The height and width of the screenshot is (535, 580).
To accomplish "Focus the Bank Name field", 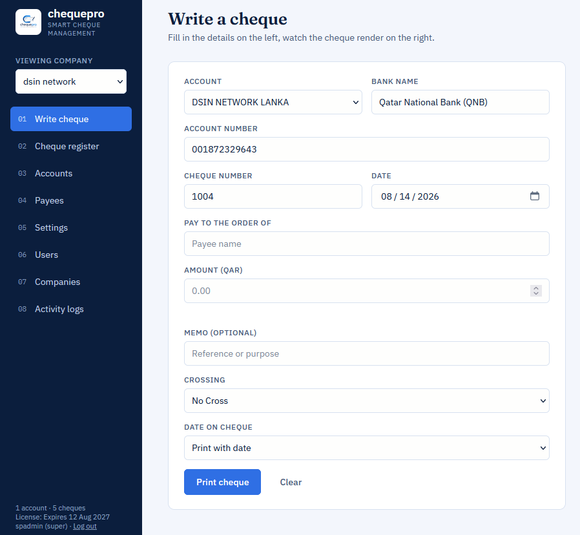I will click(x=460, y=102).
